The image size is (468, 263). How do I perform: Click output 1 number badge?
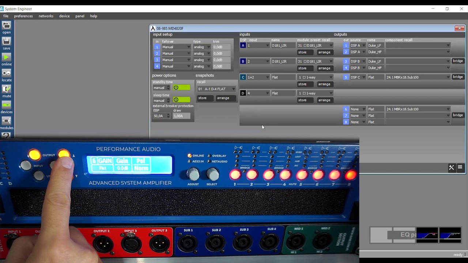coord(346,46)
